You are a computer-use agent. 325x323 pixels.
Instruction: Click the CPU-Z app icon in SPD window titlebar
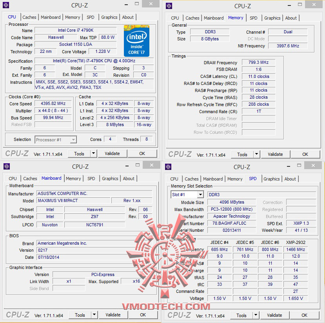coord(169,166)
